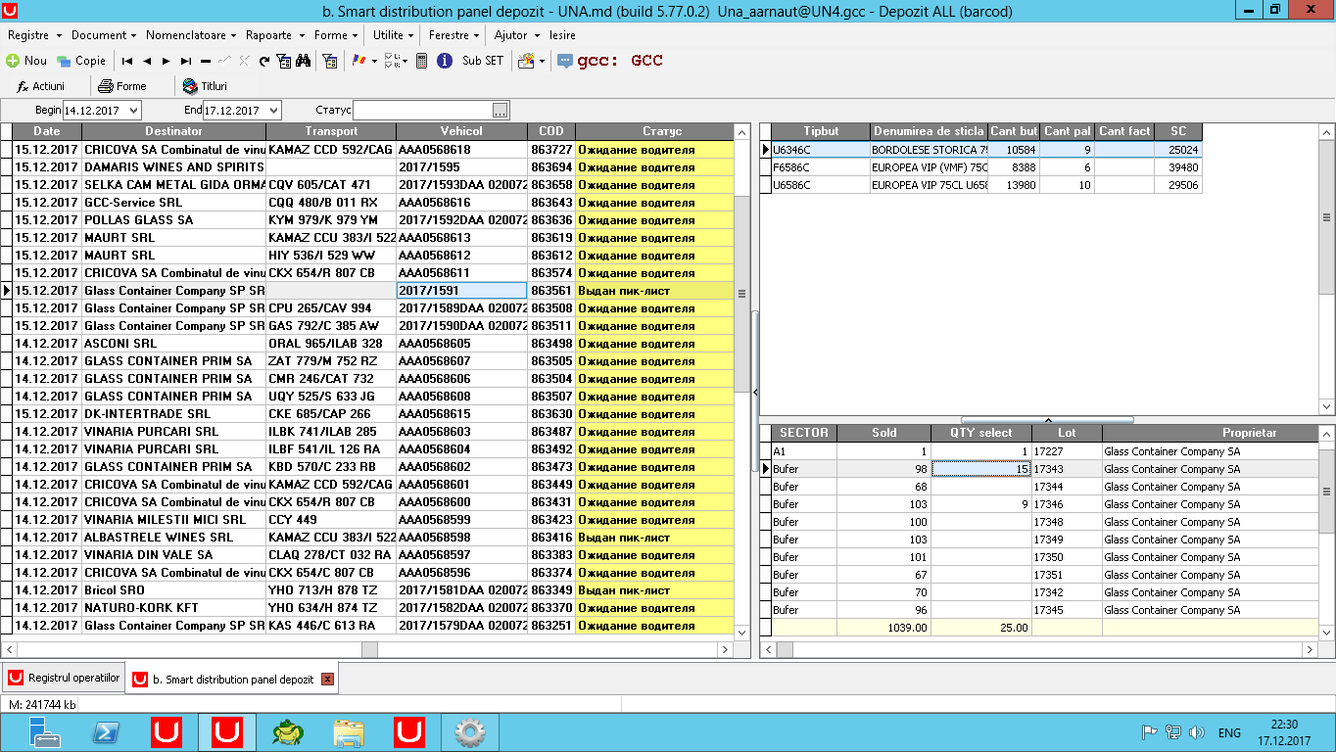Open the calculator icon

[422, 61]
